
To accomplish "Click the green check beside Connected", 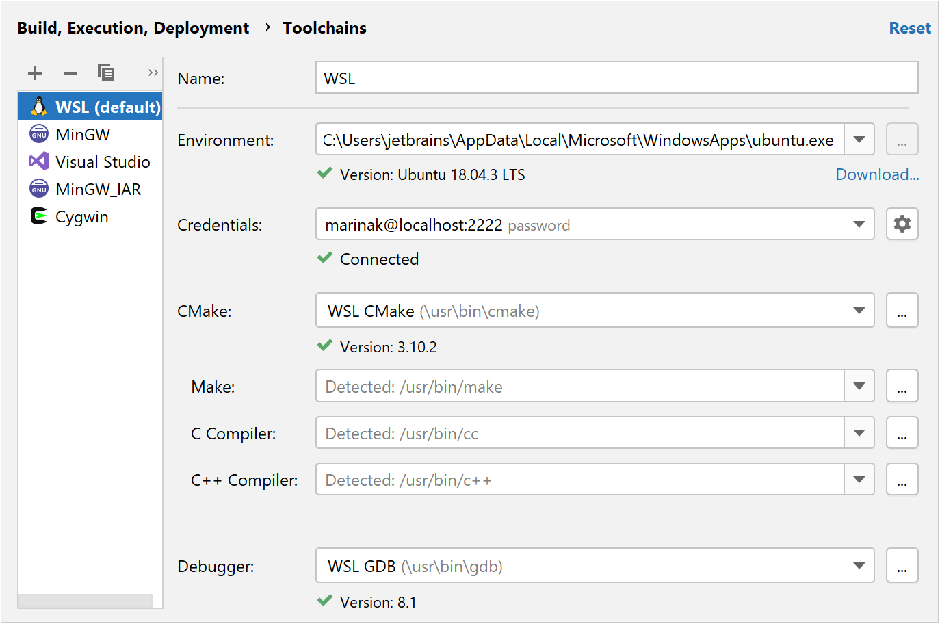I will [x=325, y=258].
